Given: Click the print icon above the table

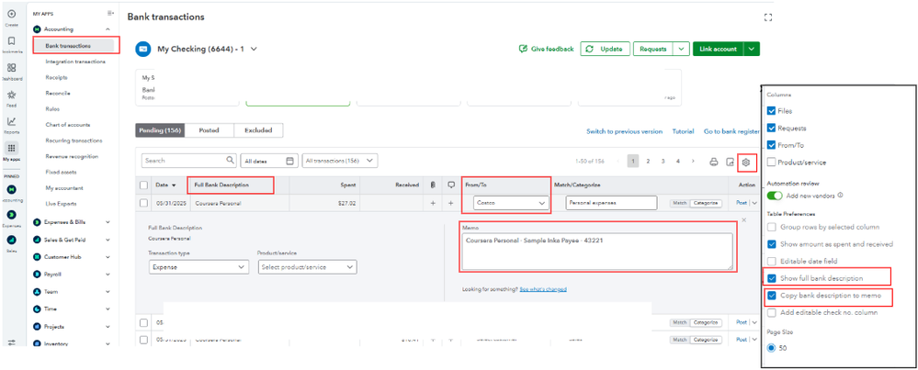Looking at the screenshot, I should 713,162.
